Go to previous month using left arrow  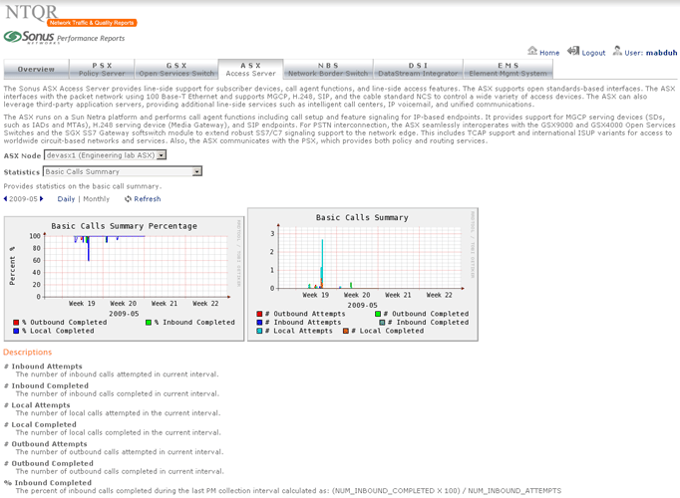click(x=5, y=199)
